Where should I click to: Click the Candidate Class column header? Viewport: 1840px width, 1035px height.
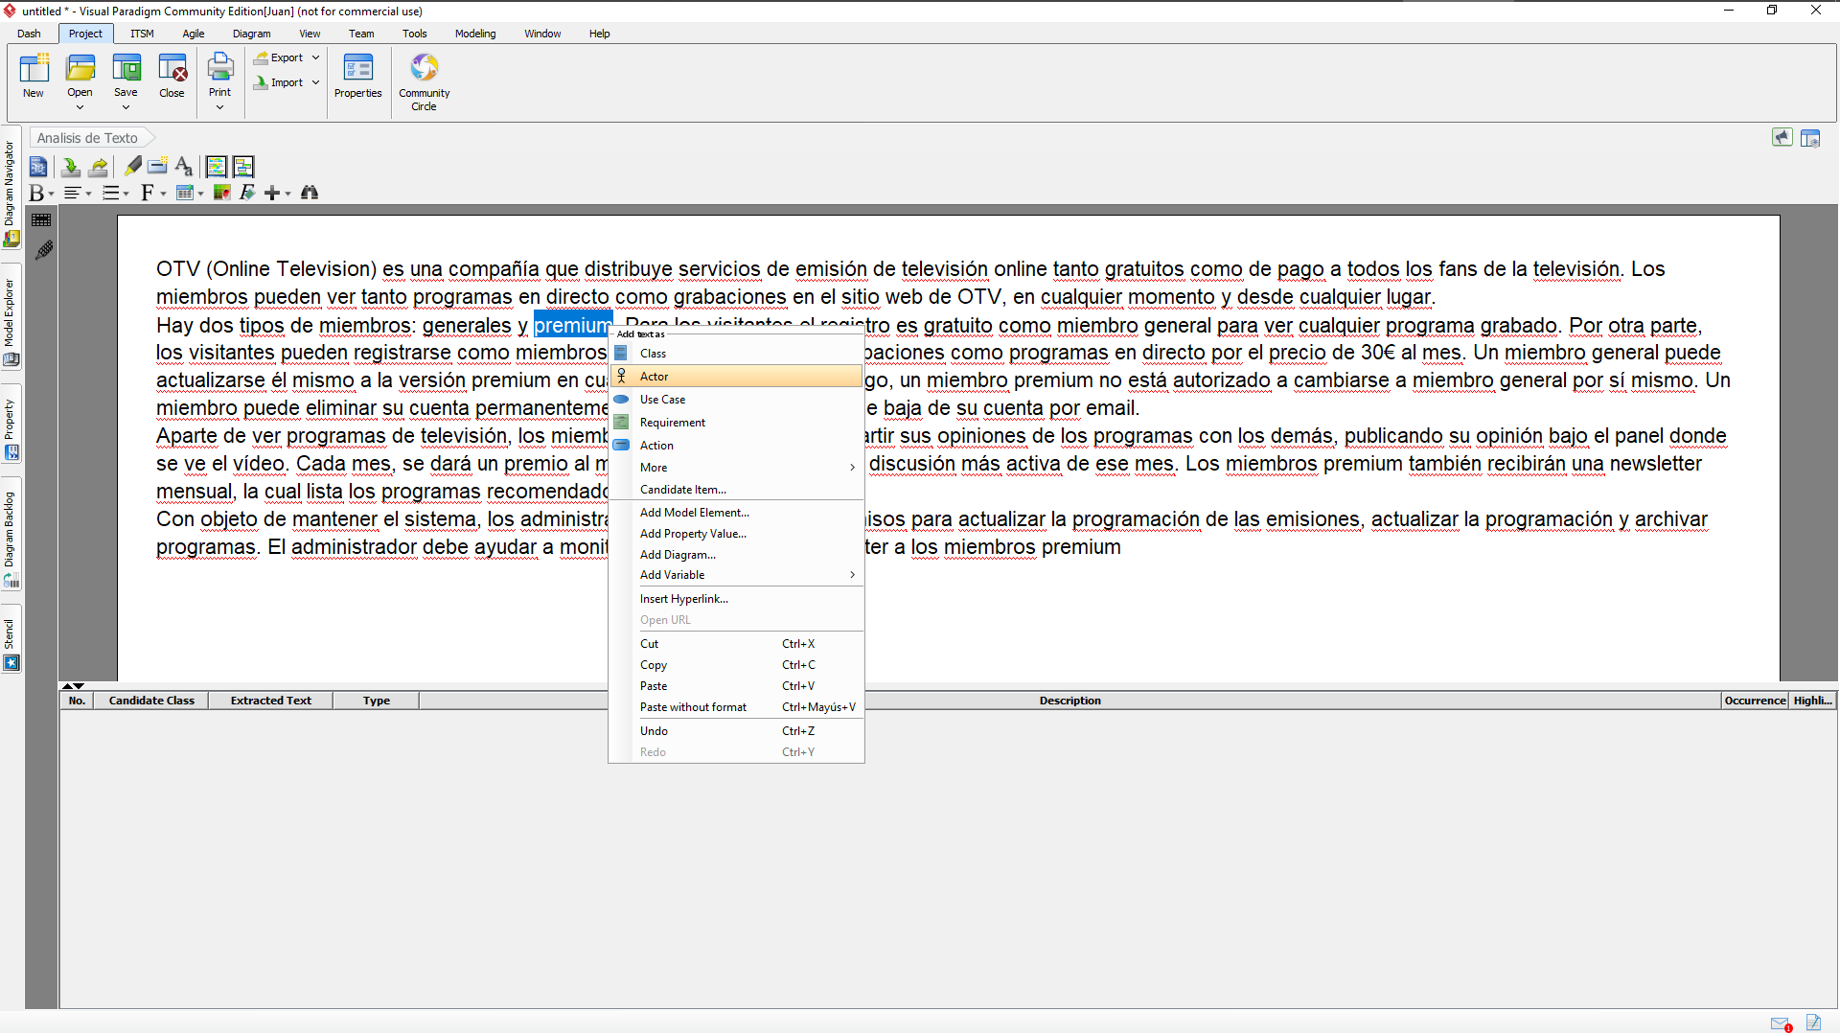pyautogui.click(x=151, y=701)
